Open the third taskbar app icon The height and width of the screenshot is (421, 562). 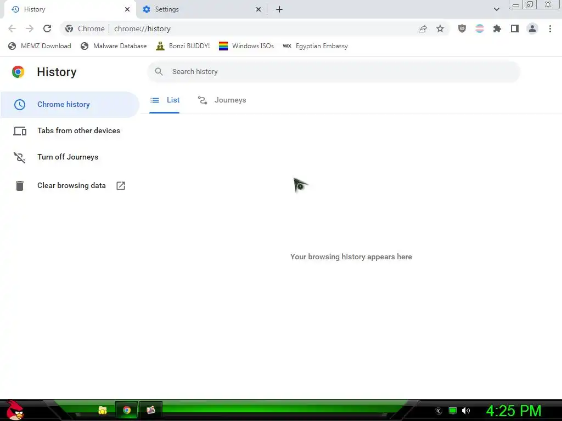151,410
